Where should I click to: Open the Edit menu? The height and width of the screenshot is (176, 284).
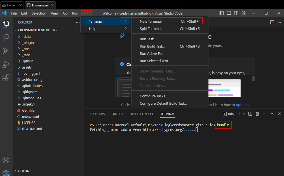pos(24,13)
